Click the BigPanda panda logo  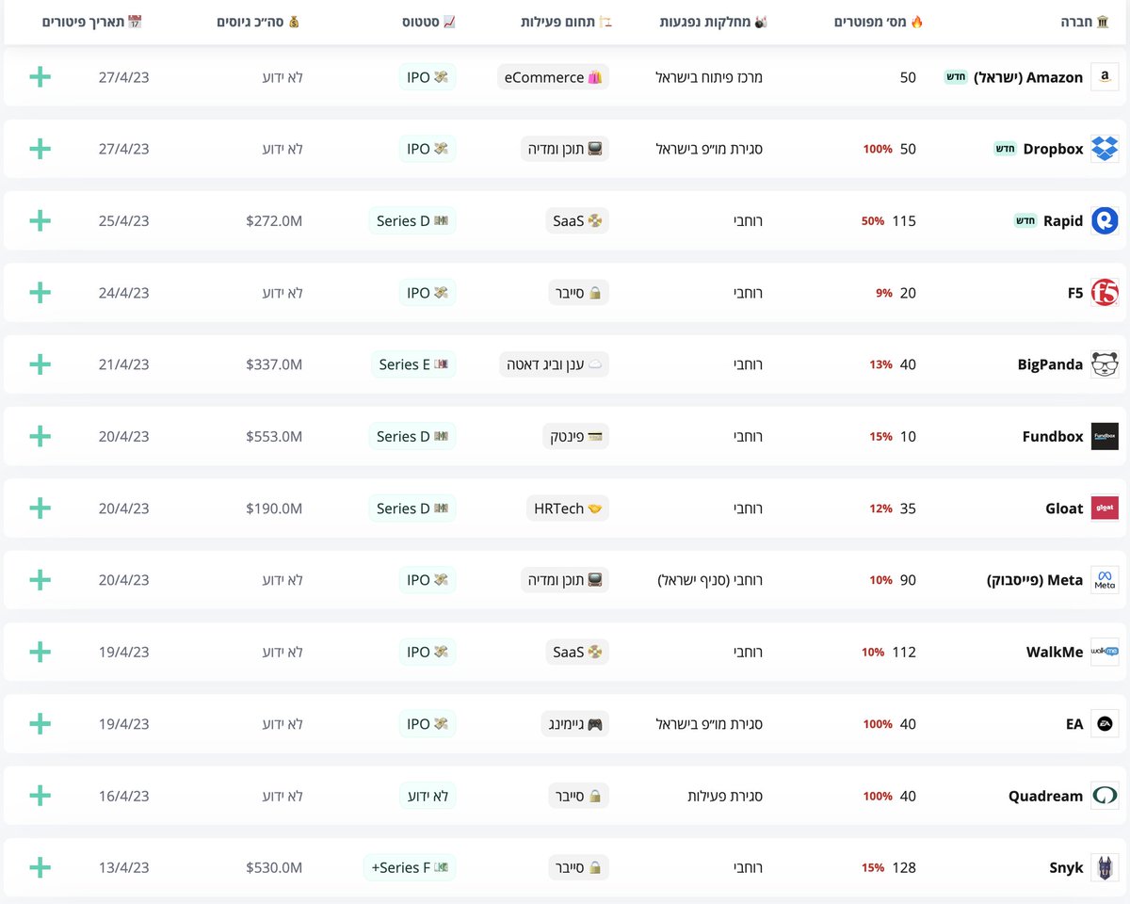pos(1105,364)
